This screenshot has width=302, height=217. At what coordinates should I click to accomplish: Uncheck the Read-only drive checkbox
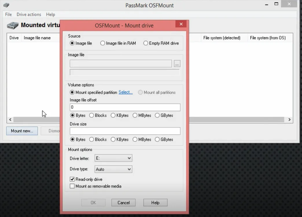[72, 179]
